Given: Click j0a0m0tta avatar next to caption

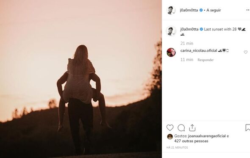Looking at the screenshot, I should (171, 31).
